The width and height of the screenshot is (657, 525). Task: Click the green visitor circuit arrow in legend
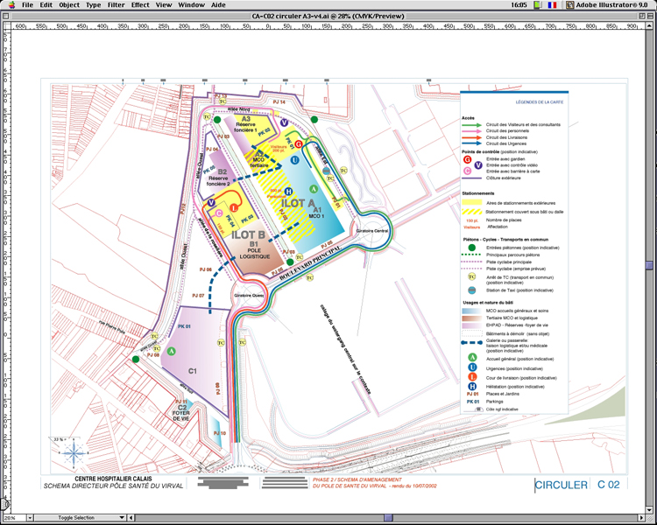pyautogui.click(x=471, y=124)
